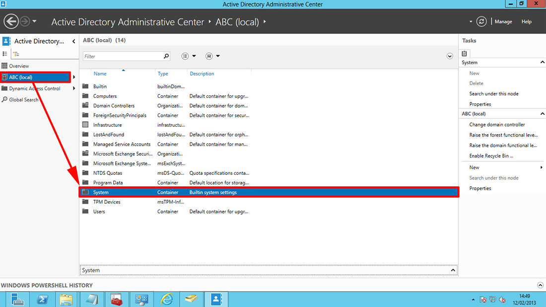
Task: Open the navigation history dropdown arrow
Action: tap(34, 21)
